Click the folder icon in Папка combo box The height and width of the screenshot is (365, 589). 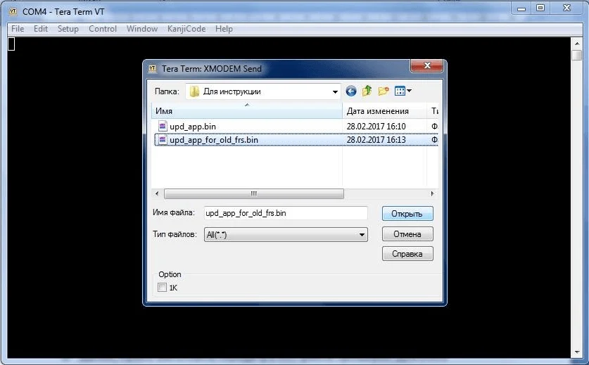click(194, 91)
